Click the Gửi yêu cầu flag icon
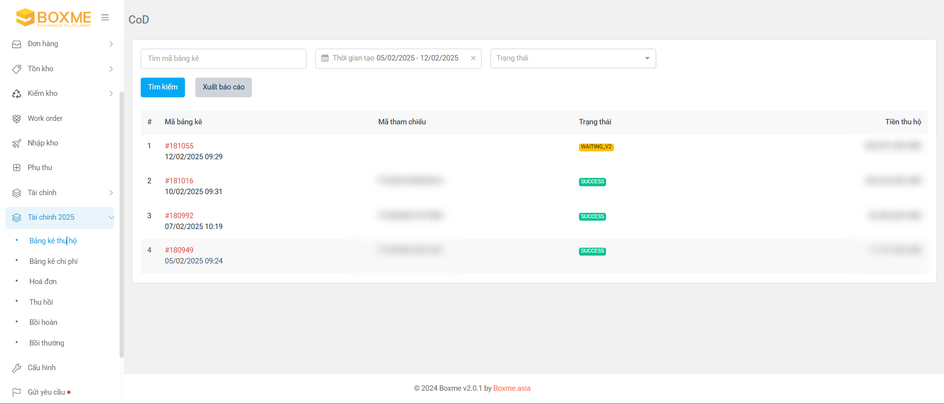 coord(17,392)
